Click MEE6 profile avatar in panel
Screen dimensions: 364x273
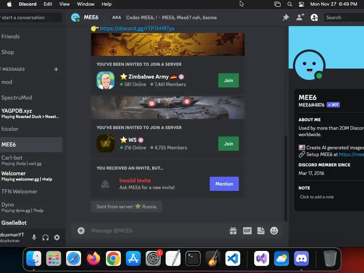point(309,66)
